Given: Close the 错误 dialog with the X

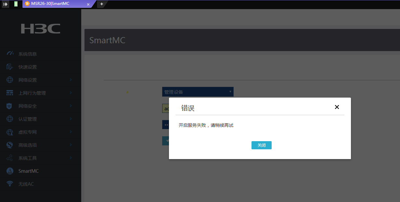Looking at the screenshot, I should pos(337,107).
